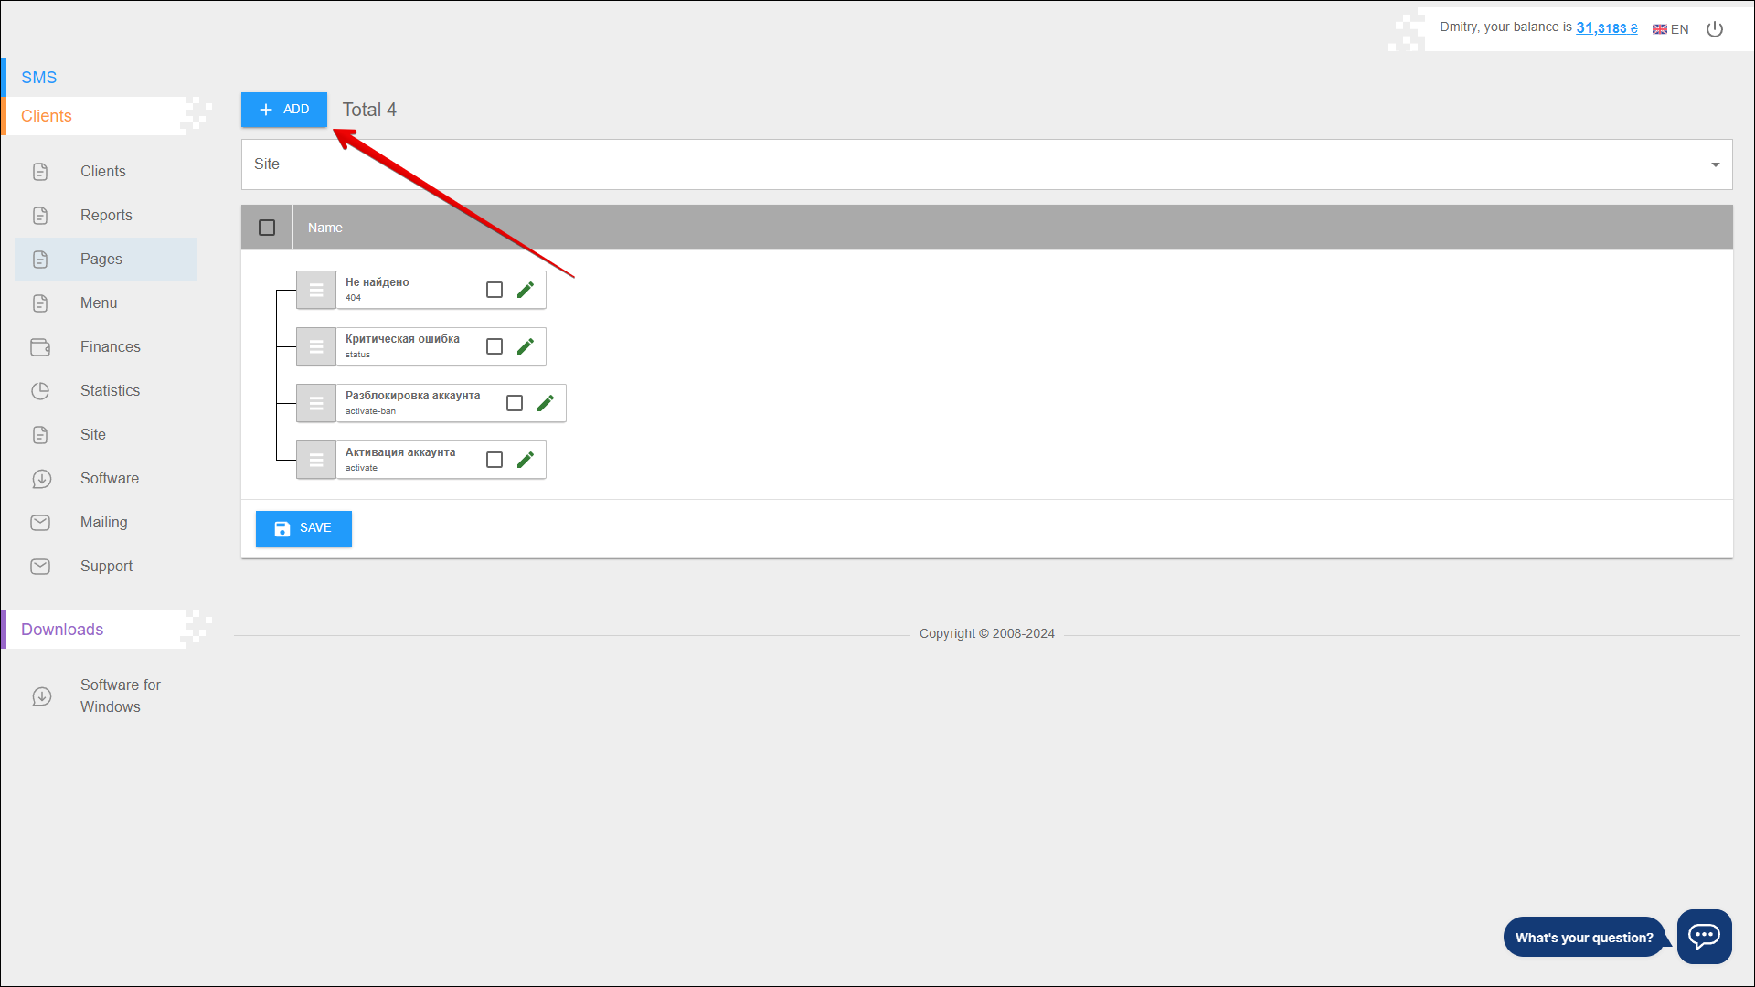
Task: Open the account balance link
Action: tap(1606, 28)
